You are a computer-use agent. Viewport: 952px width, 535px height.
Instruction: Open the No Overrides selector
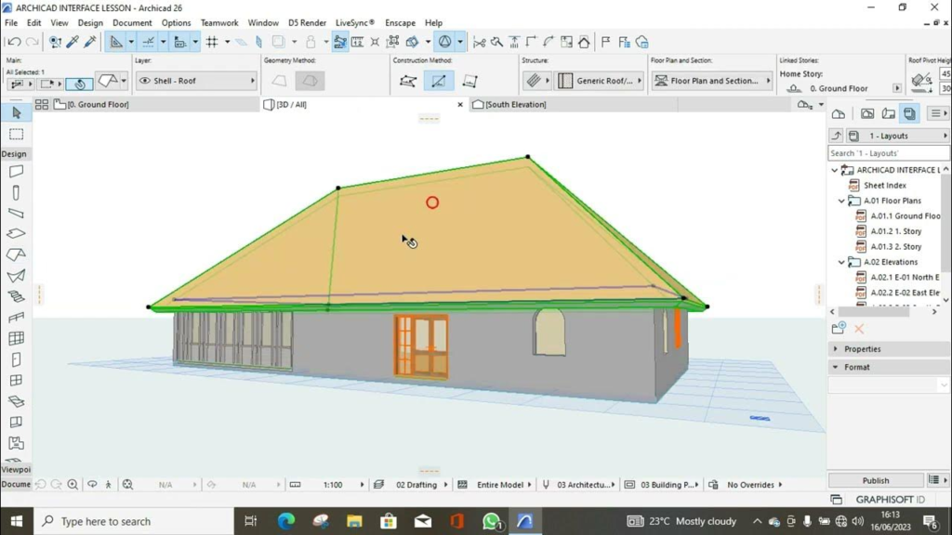point(753,485)
